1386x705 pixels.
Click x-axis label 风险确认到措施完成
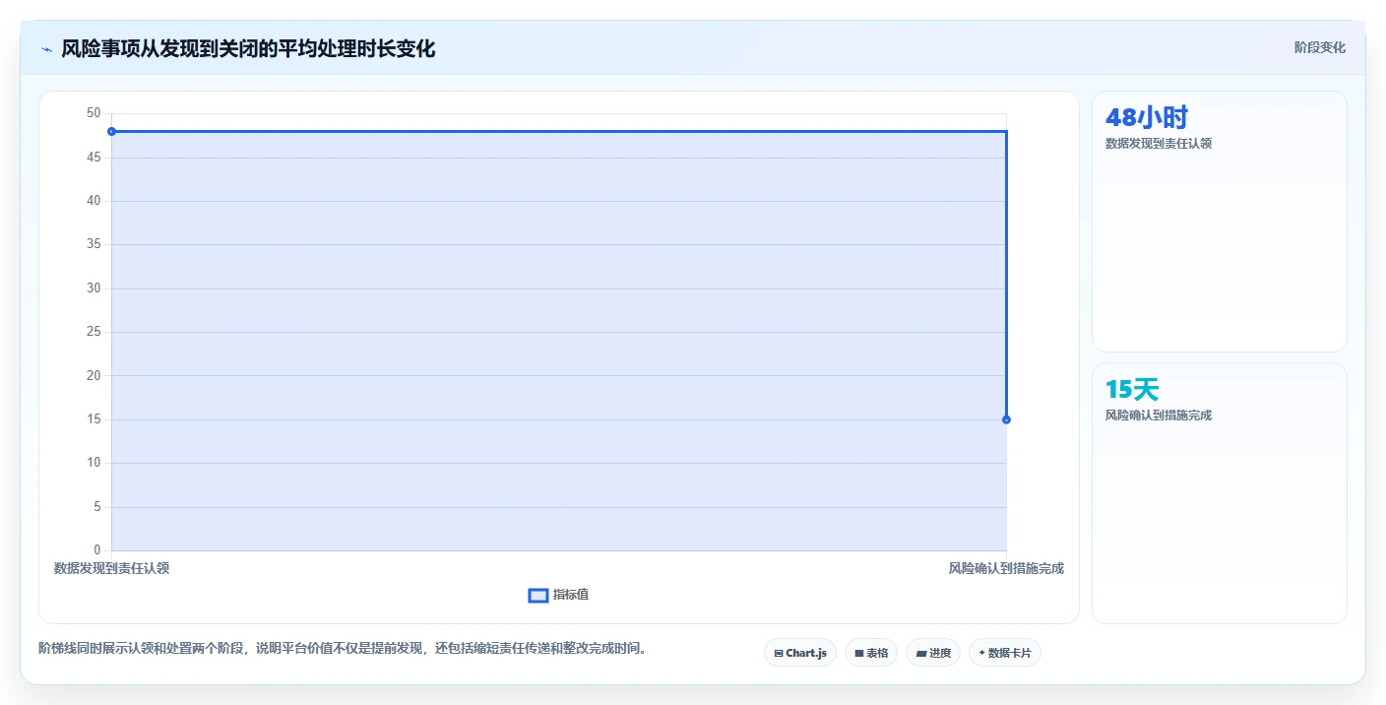point(1006,568)
